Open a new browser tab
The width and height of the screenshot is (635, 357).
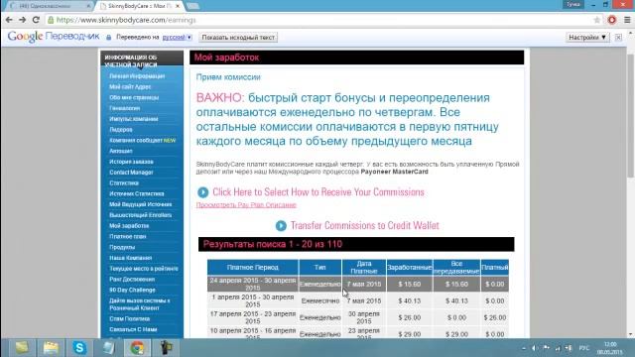(x=192, y=6)
